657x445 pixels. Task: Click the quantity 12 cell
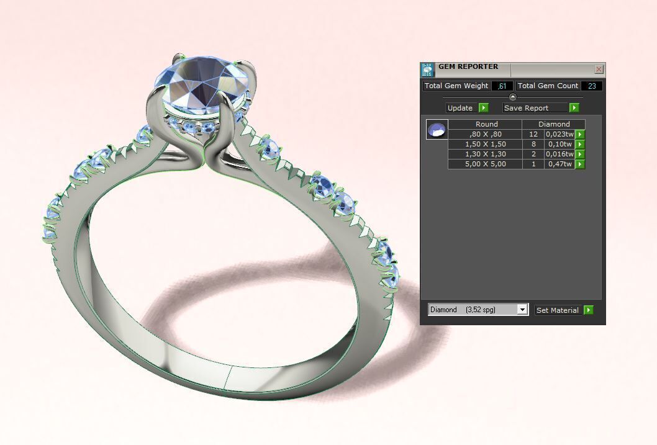click(x=533, y=135)
